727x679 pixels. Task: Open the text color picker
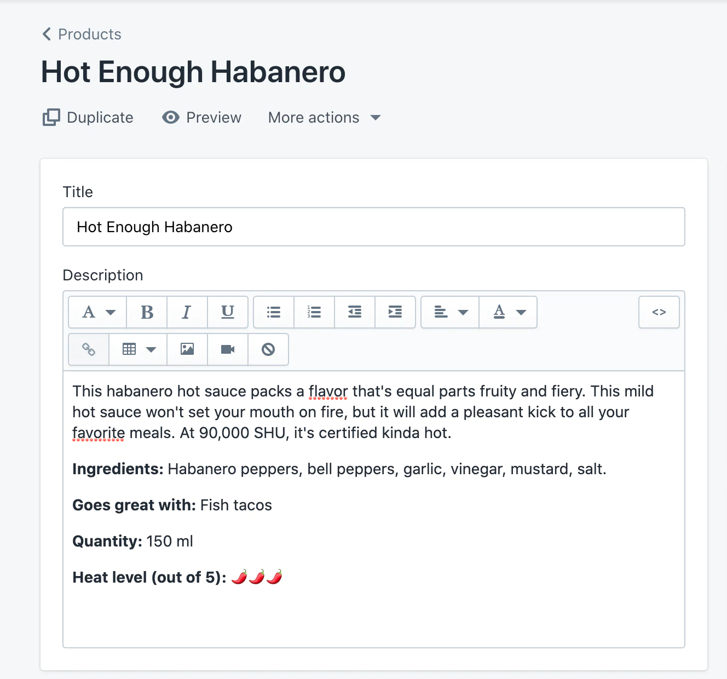pyautogui.click(x=508, y=312)
